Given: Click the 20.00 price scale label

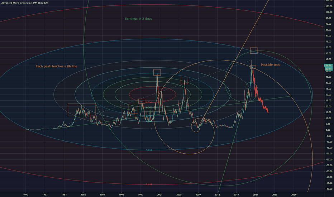Looking at the screenshot, I should click(x=329, y=106).
